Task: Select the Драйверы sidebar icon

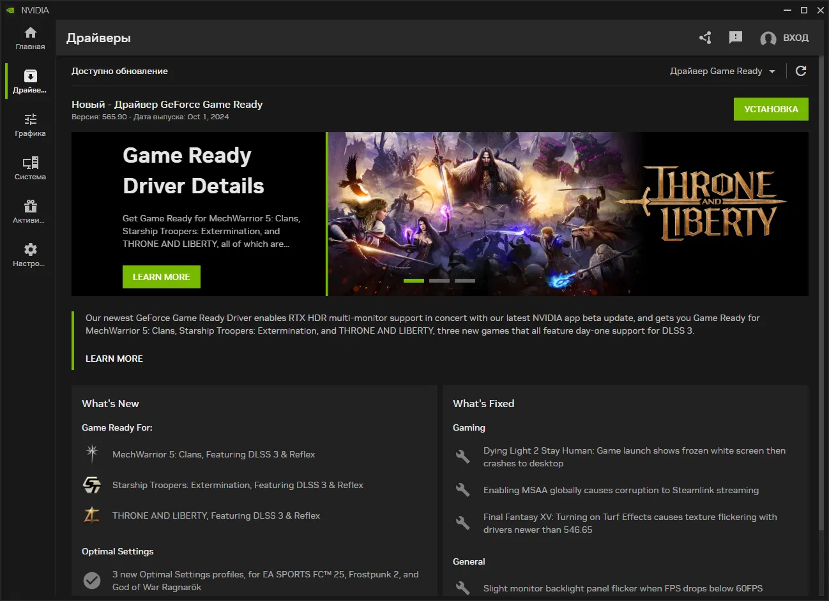Action: [30, 81]
